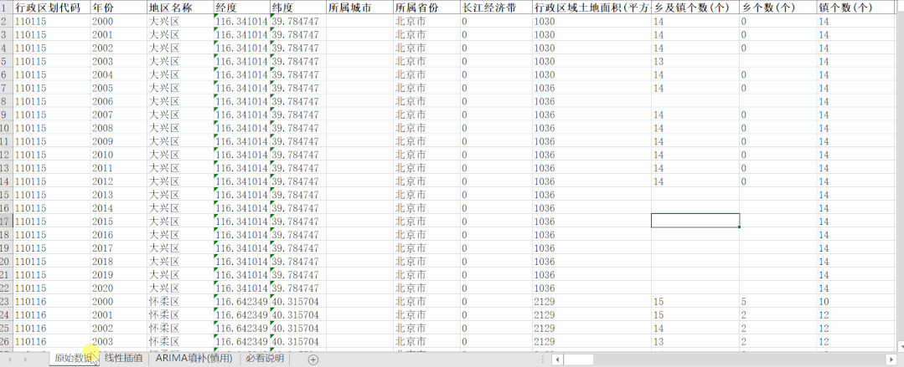Select the 行政区划代码 header cell
Viewport: 904px width, 367px height.
tap(51, 8)
